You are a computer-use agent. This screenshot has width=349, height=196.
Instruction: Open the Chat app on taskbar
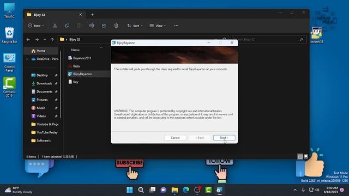164,190
